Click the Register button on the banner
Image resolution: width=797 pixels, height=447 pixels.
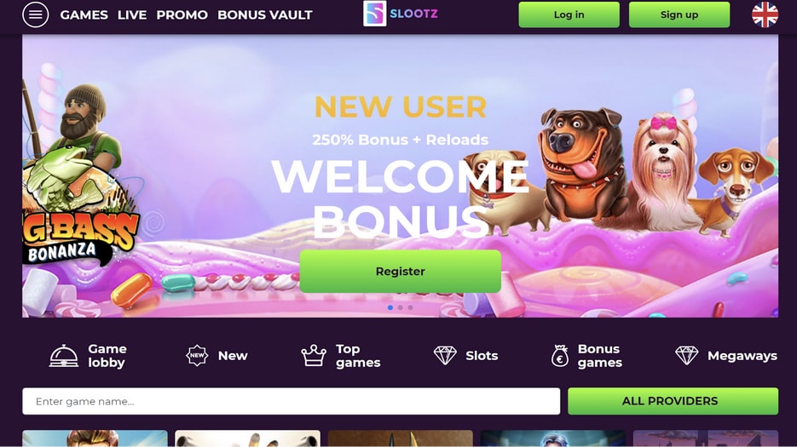click(x=400, y=272)
